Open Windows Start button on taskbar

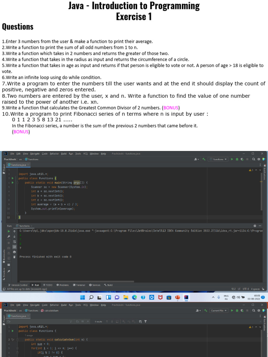82,297
